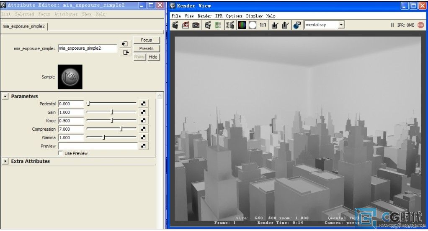428x231 pixels.
Task: Expand the Extra Attributes section
Action: click(5, 161)
